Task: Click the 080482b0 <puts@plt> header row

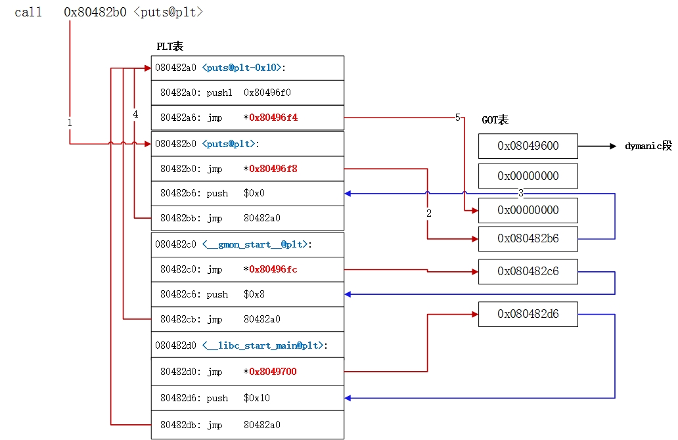Action: coord(247,144)
